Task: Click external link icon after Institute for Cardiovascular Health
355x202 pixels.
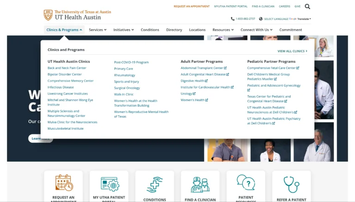Action: click(x=232, y=87)
